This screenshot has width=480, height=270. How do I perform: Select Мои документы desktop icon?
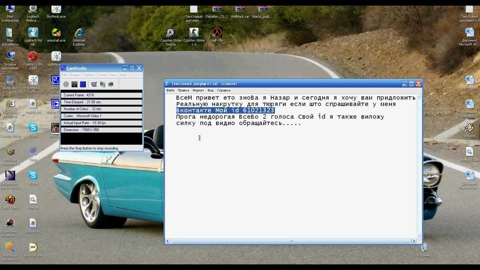coord(10,37)
